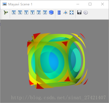This screenshot has width=109, height=103.
Task: Maximize the Mayavi Scene 1 window
Action: [x=90, y=4]
